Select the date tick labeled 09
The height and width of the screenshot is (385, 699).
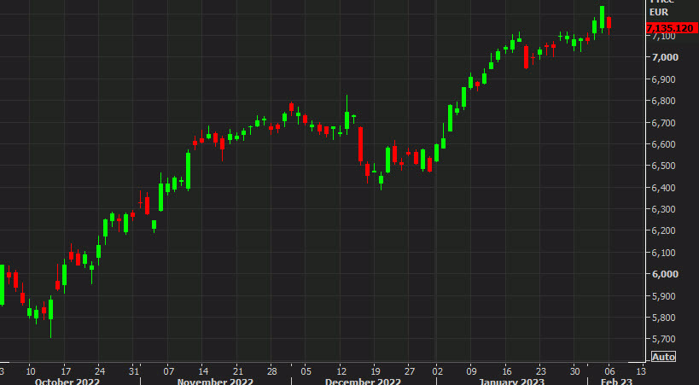pos(471,371)
